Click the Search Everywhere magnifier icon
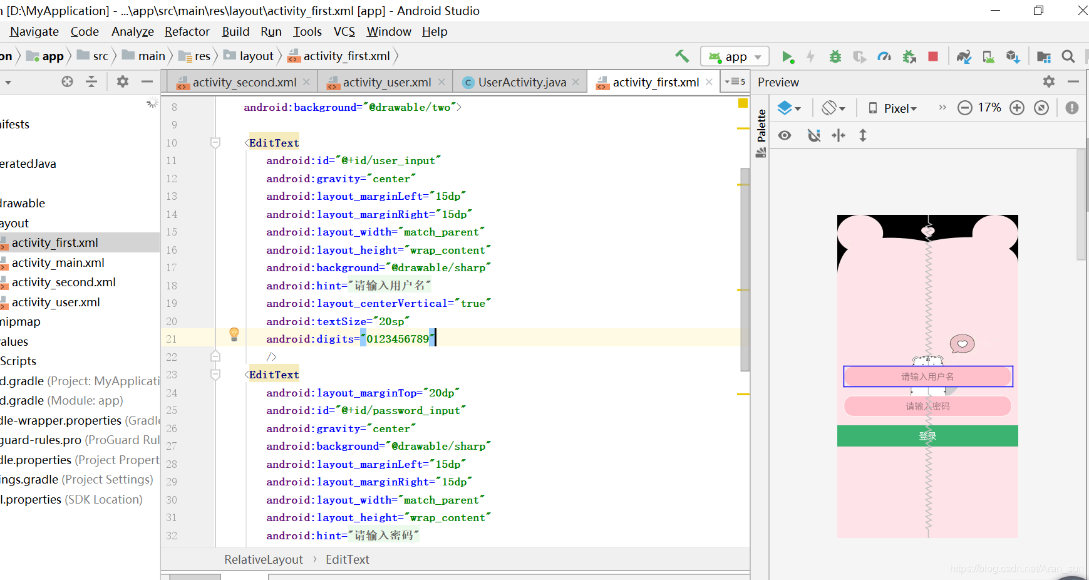Viewport: 1089px width, 580px height. click(x=1068, y=56)
